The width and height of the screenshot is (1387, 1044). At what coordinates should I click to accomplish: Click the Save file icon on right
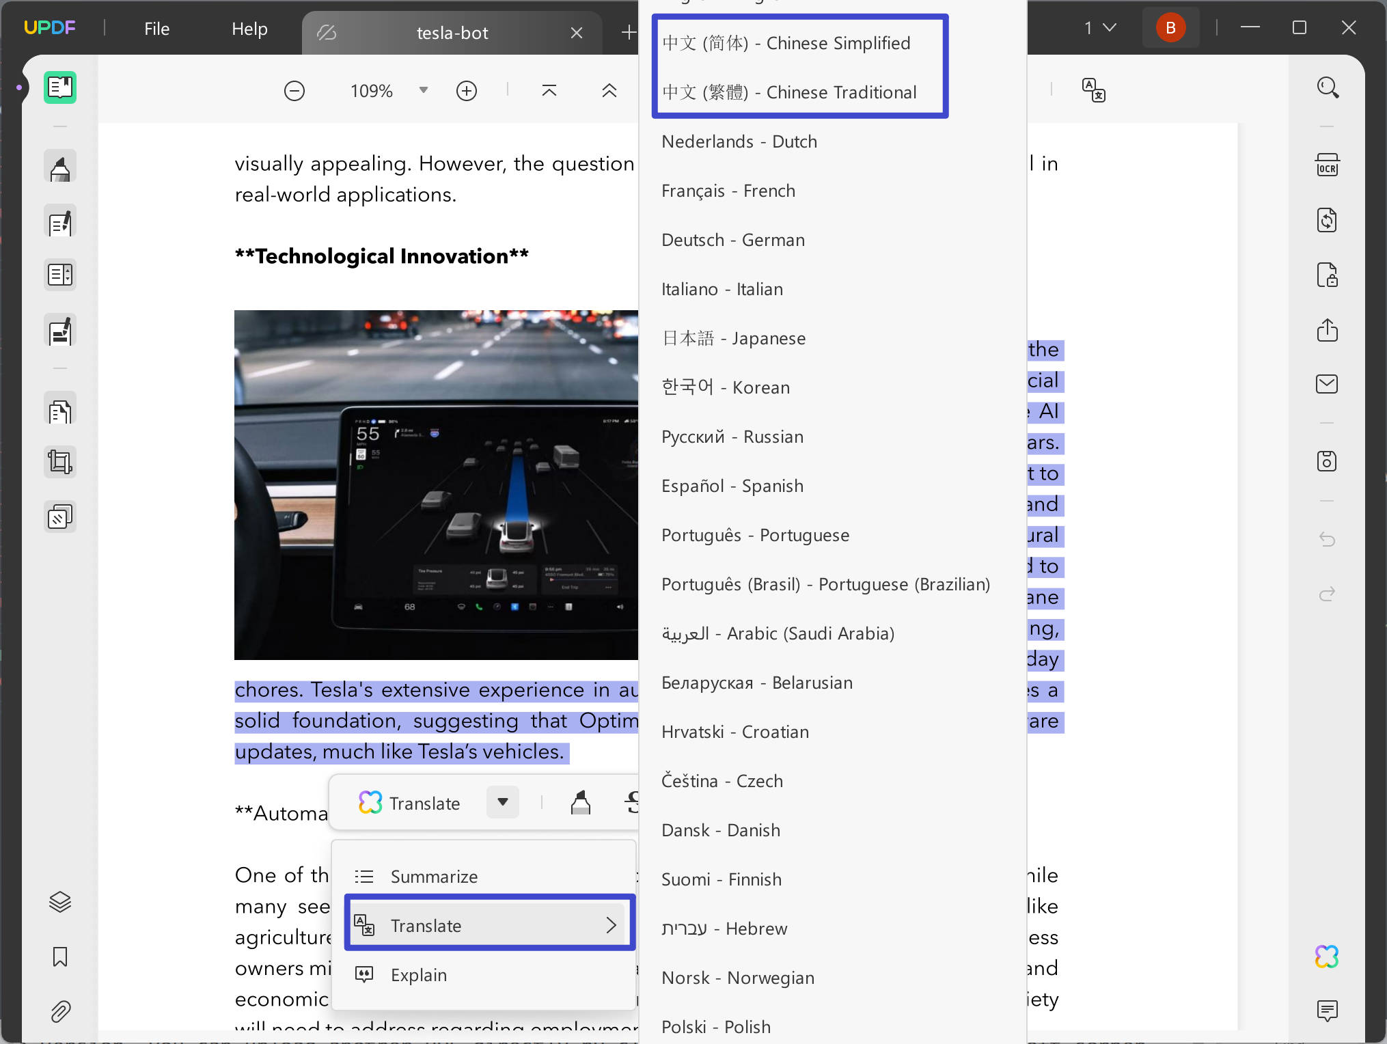pos(1328,461)
